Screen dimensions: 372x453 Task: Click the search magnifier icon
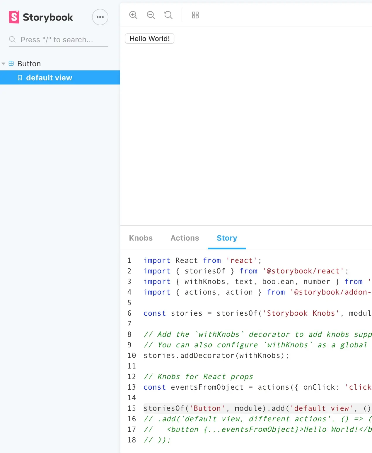click(12, 39)
